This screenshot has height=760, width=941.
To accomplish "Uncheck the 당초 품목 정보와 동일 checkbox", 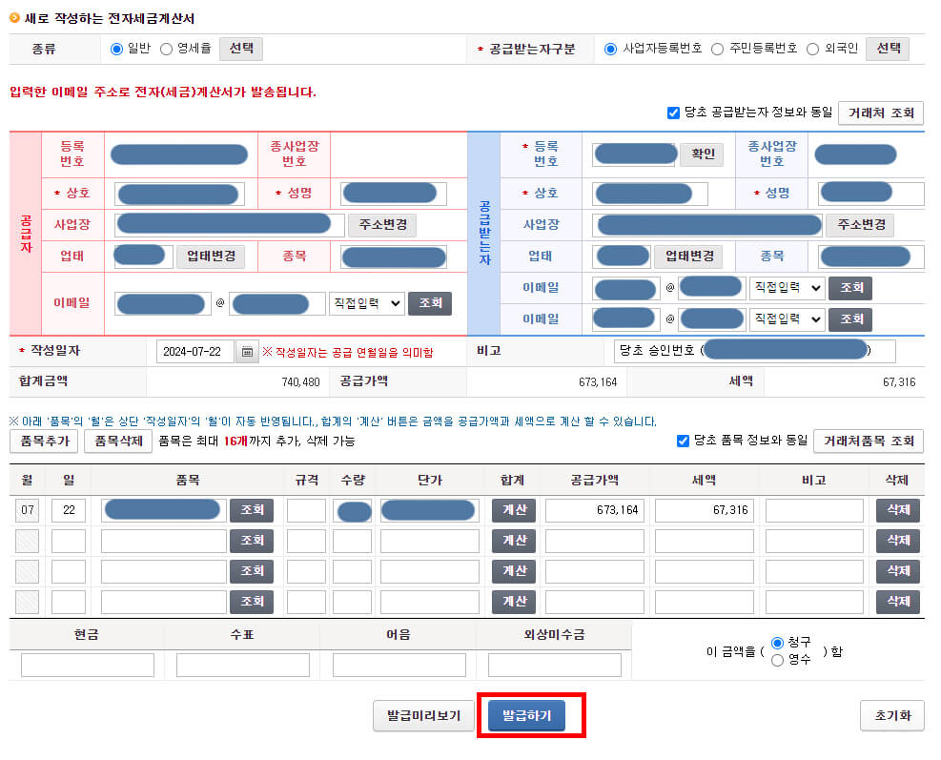I will (x=683, y=441).
